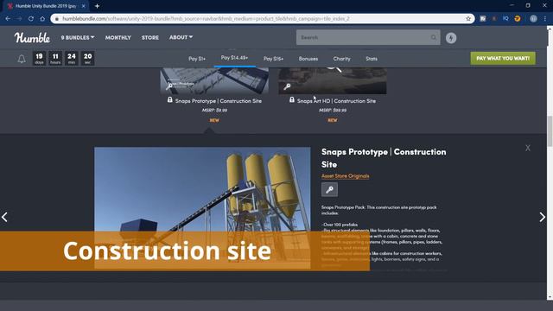Open the Charity section tab
Screen dimensions: 553x311
[342, 59]
